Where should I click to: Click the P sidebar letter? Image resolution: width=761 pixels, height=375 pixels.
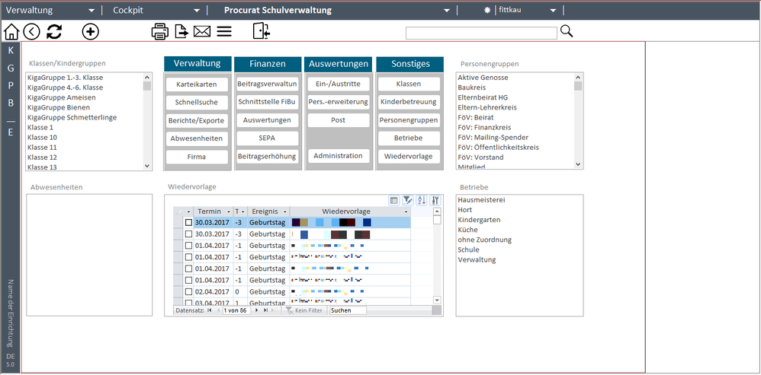click(11, 86)
